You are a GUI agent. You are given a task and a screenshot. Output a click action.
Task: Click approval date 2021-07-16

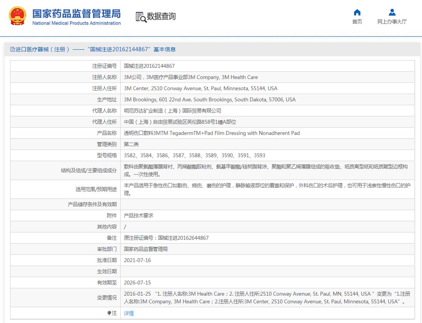[137, 260]
